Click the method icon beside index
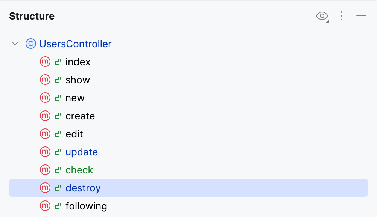 pyautogui.click(x=45, y=62)
